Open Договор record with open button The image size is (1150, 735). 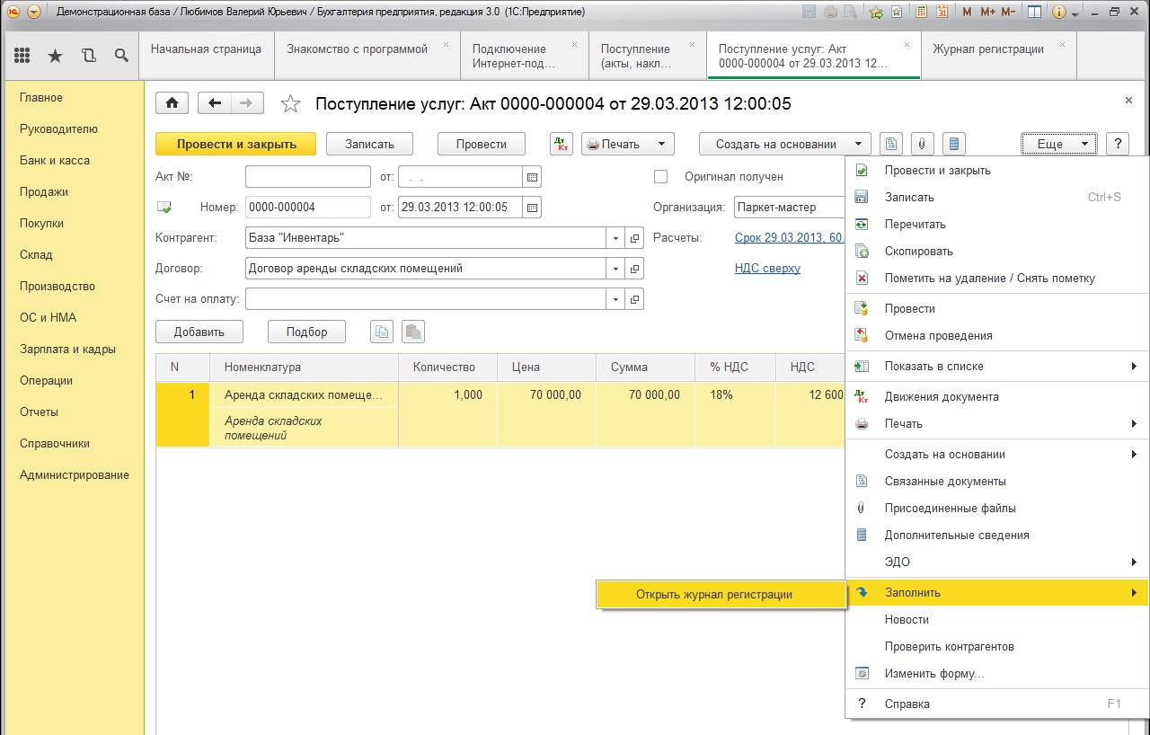(635, 269)
